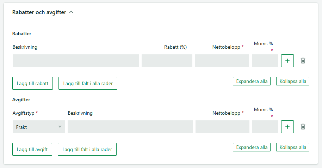Click the Avgiftstyp dropdown arrow
Screen dimensions: 322x168
(60, 127)
